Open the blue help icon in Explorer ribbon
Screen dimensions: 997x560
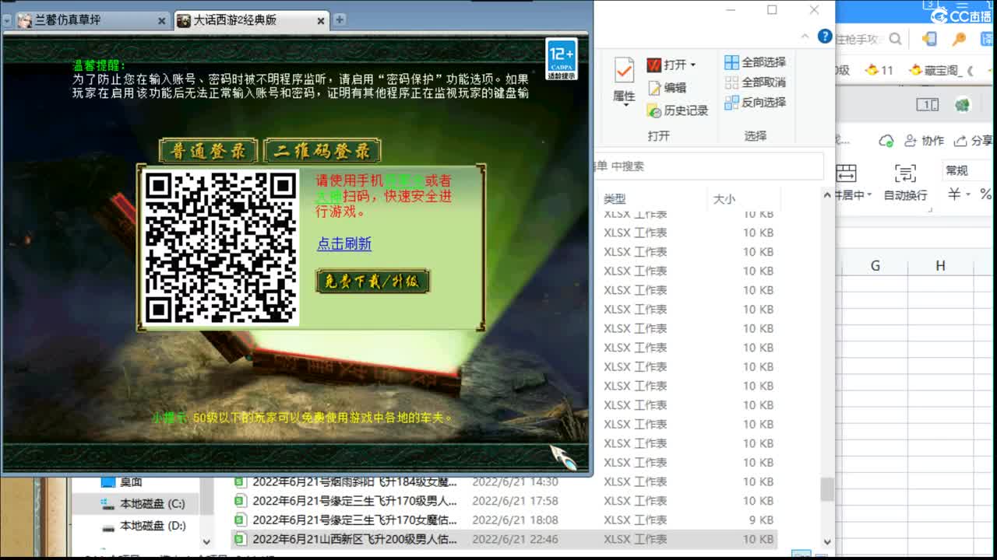point(825,37)
